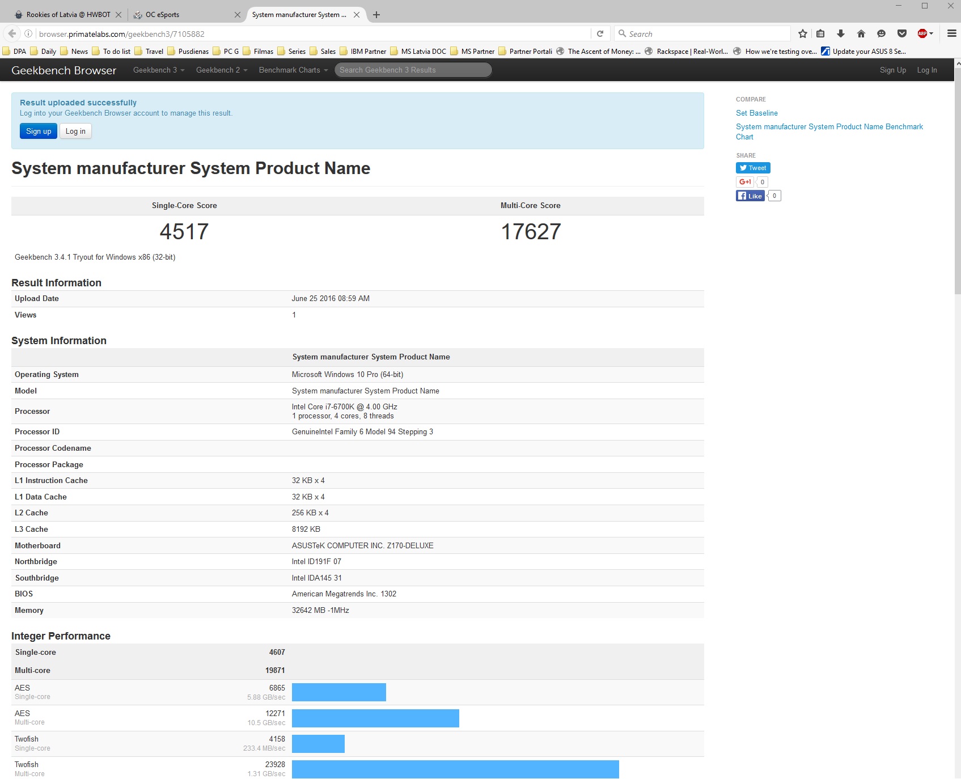Viewport: 961px width, 779px height.
Task: Open the Sales bookmarks folder
Action: [323, 51]
